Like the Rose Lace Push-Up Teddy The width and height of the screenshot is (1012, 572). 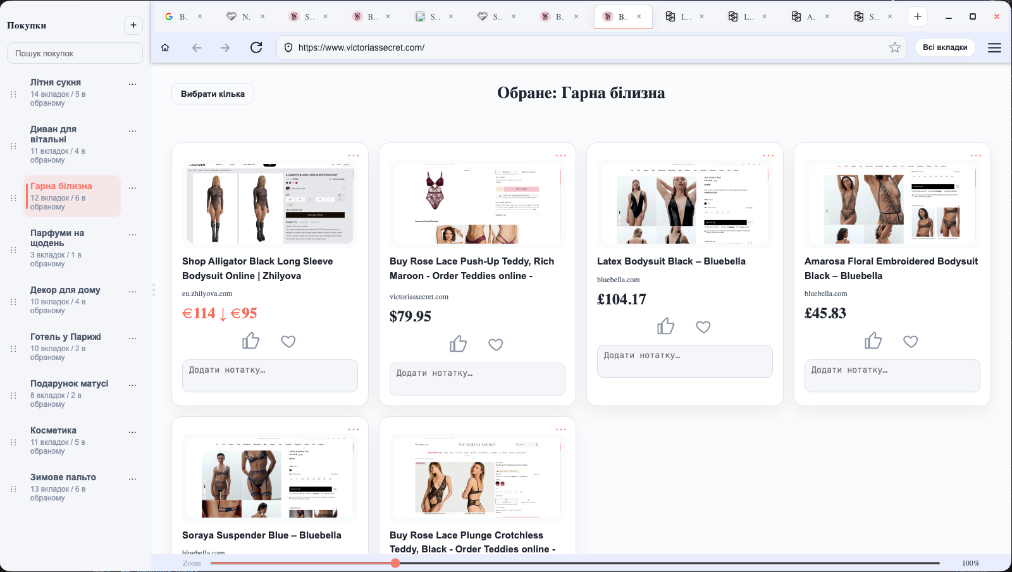[x=459, y=344]
